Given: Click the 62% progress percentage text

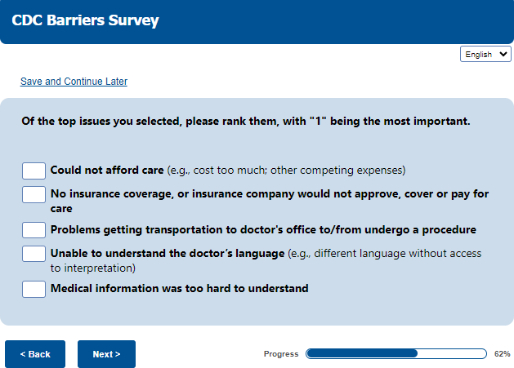Looking at the screenshot, I should tap(503, 354).
